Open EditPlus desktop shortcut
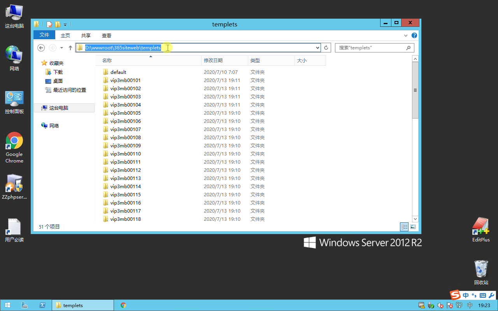 [481, 230]
